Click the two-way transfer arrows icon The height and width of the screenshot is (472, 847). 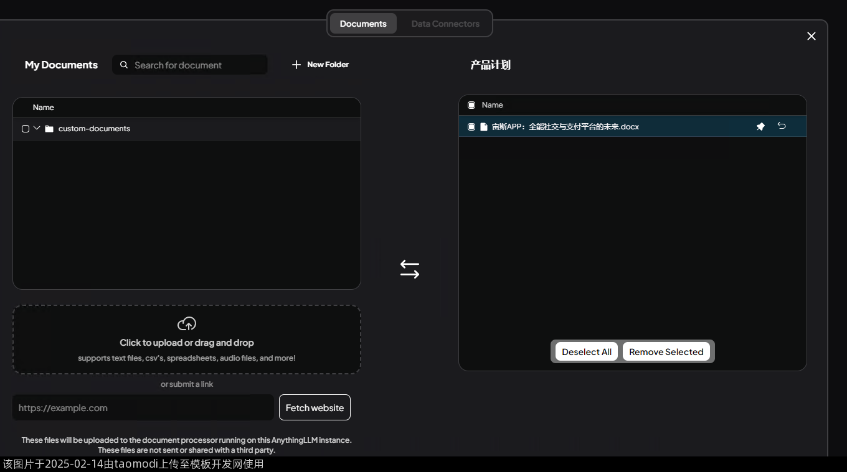[410, 269]
